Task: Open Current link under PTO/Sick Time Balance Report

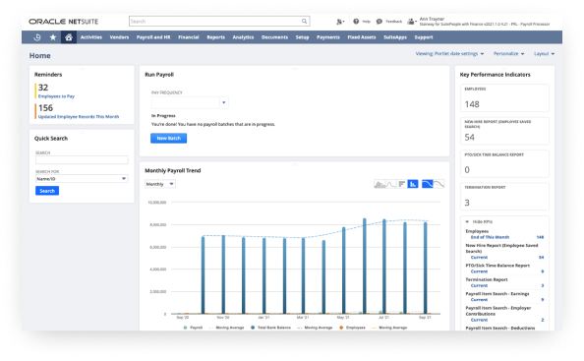Action: 479,271
